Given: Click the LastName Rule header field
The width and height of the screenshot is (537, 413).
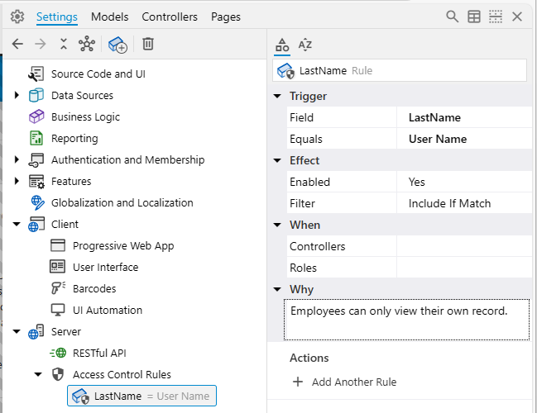Looking at the screenshot, I should click(x=400, y=70).
